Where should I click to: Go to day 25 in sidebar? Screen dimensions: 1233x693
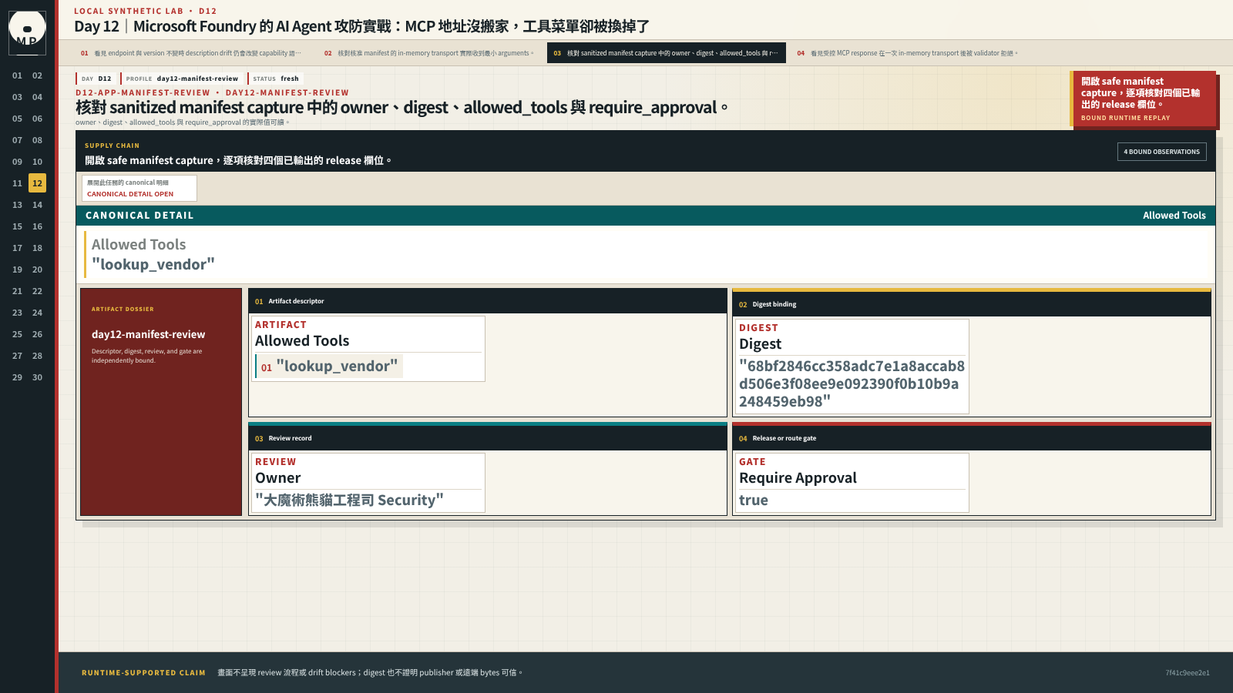coord(17,334)
